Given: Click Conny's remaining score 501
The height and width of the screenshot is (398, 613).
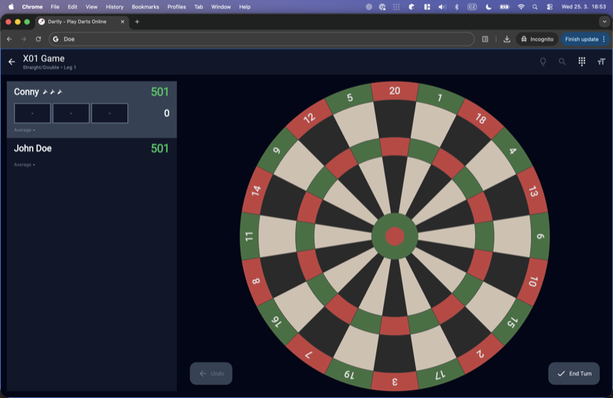Looking at the screenshot, I should point(159,92).
